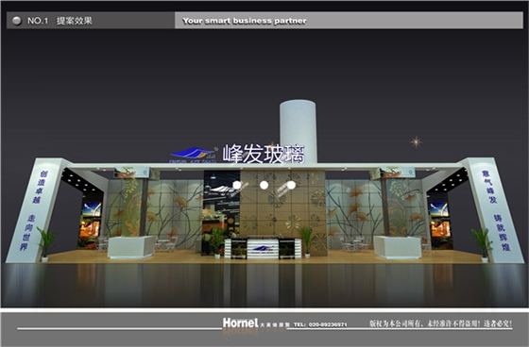The height and width of the screenshot is (347, 529).
Task: Click the large 峰发玻璃 sign text
Action: 264,155
